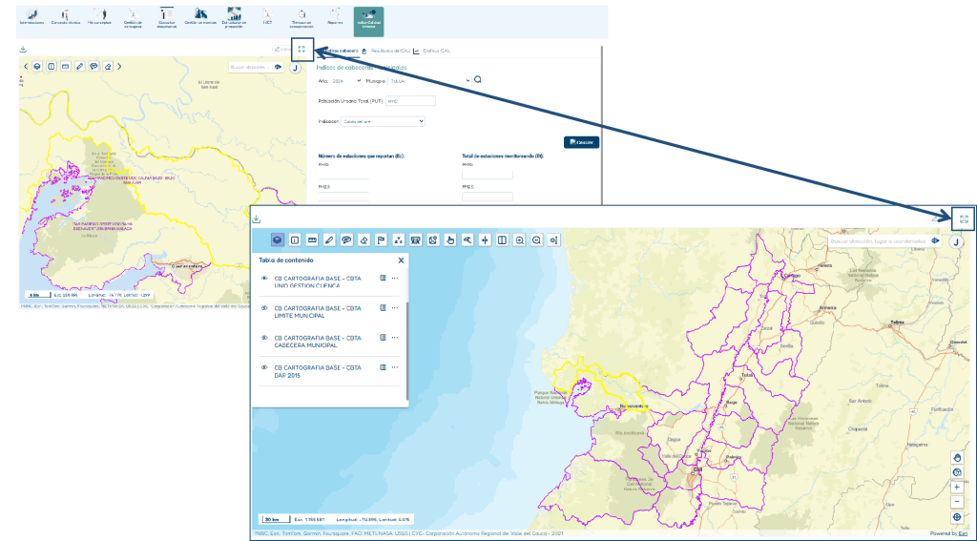
Task: Select the eraser tool in large map
Action: click(x=364, y=239)
